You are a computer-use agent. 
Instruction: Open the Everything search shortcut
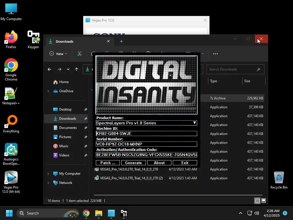click(x=11, y=124)
